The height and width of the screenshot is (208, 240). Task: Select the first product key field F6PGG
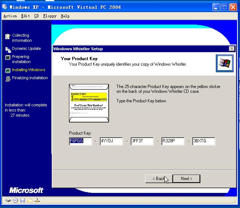[80, 141]
